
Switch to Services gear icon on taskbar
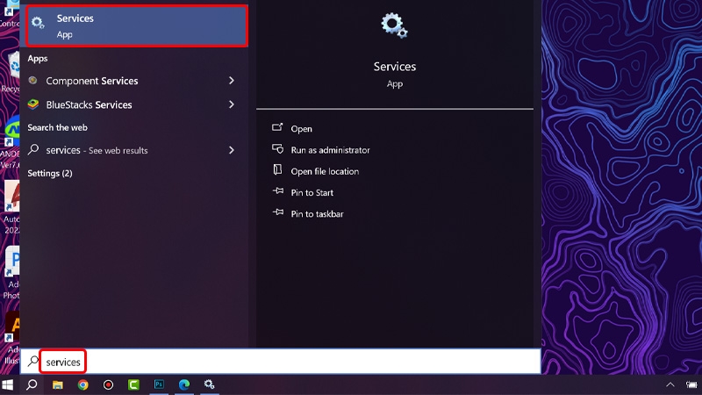click(209, 384)
